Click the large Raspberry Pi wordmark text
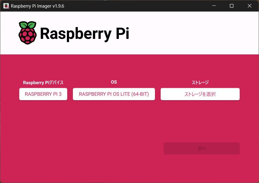The height and width of the screenshot is (183, 259). [x=85, y=34]
